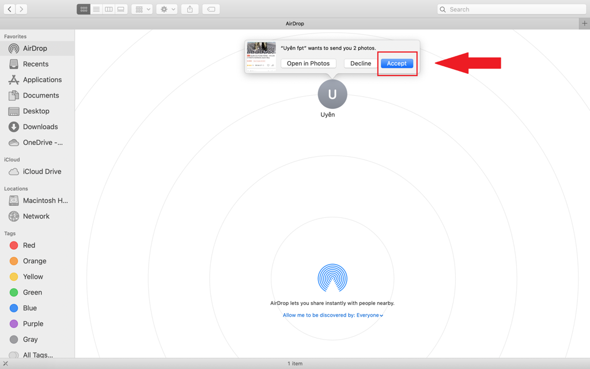590x369 pixels.
Task: Open Applications in sidebar
Action: tap(37, 80)
